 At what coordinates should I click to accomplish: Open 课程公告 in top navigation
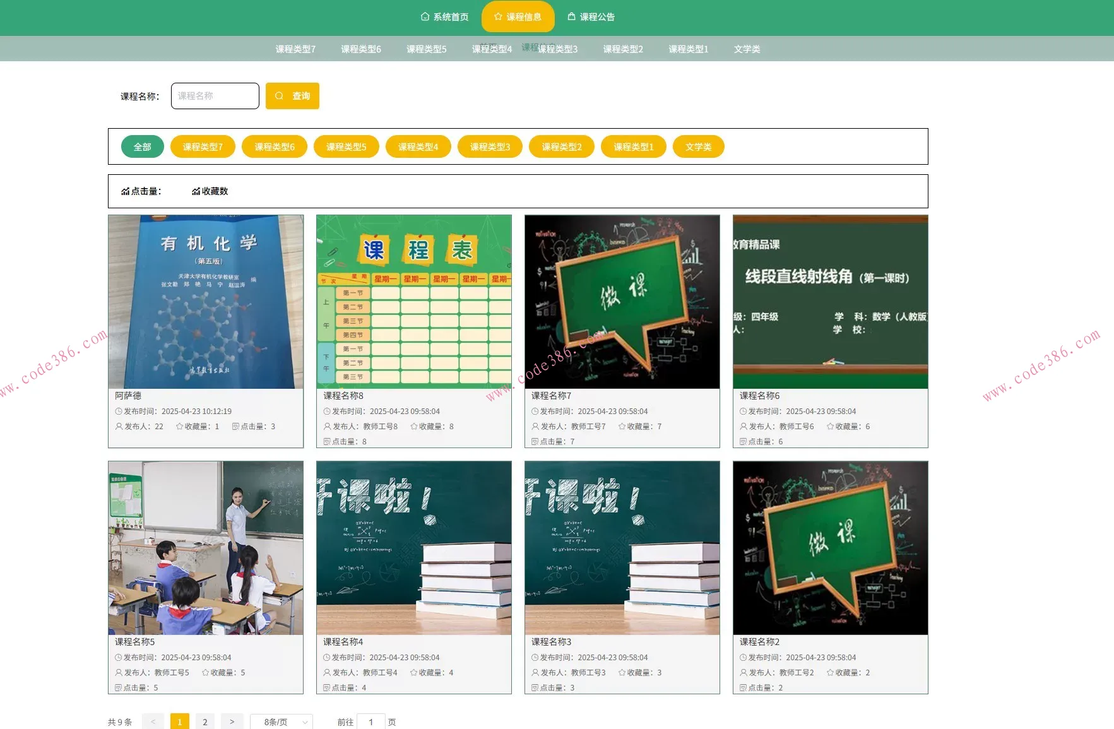click(x=591, y=17)
